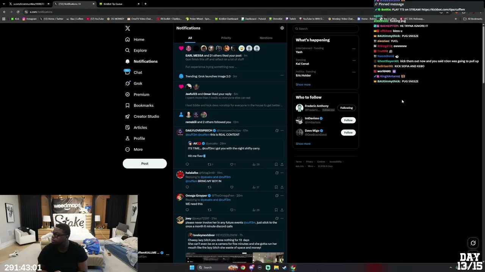Open Chat in the sidebar
Screen dimensions: 485x272
tap(133, 73)
